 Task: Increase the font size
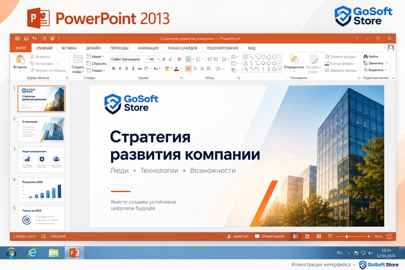164,59
